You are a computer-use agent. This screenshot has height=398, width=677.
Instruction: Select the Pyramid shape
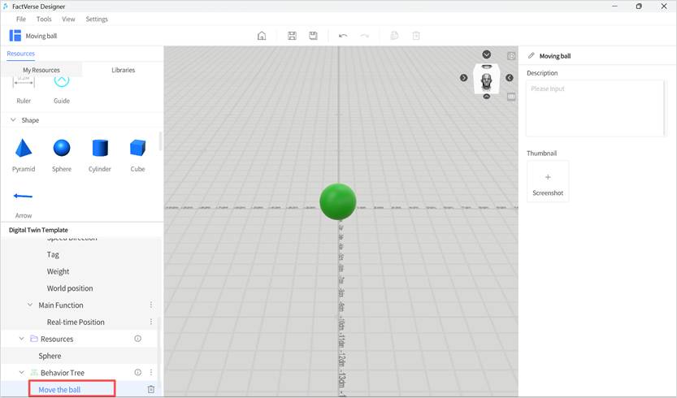point(24,155)
